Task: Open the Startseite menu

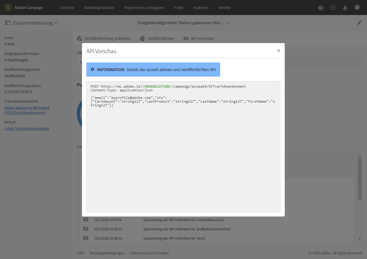Action: point(67,8)
